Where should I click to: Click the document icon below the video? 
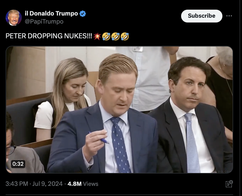point(229,184)
